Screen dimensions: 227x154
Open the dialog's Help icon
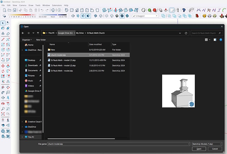click(x=220, y=40)
